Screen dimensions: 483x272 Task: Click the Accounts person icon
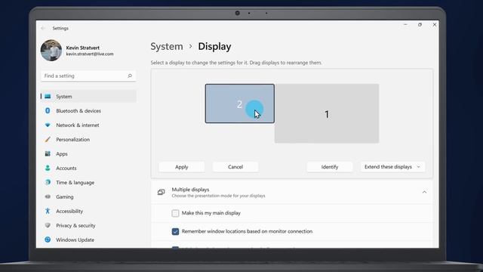click(x=48, y=168)
